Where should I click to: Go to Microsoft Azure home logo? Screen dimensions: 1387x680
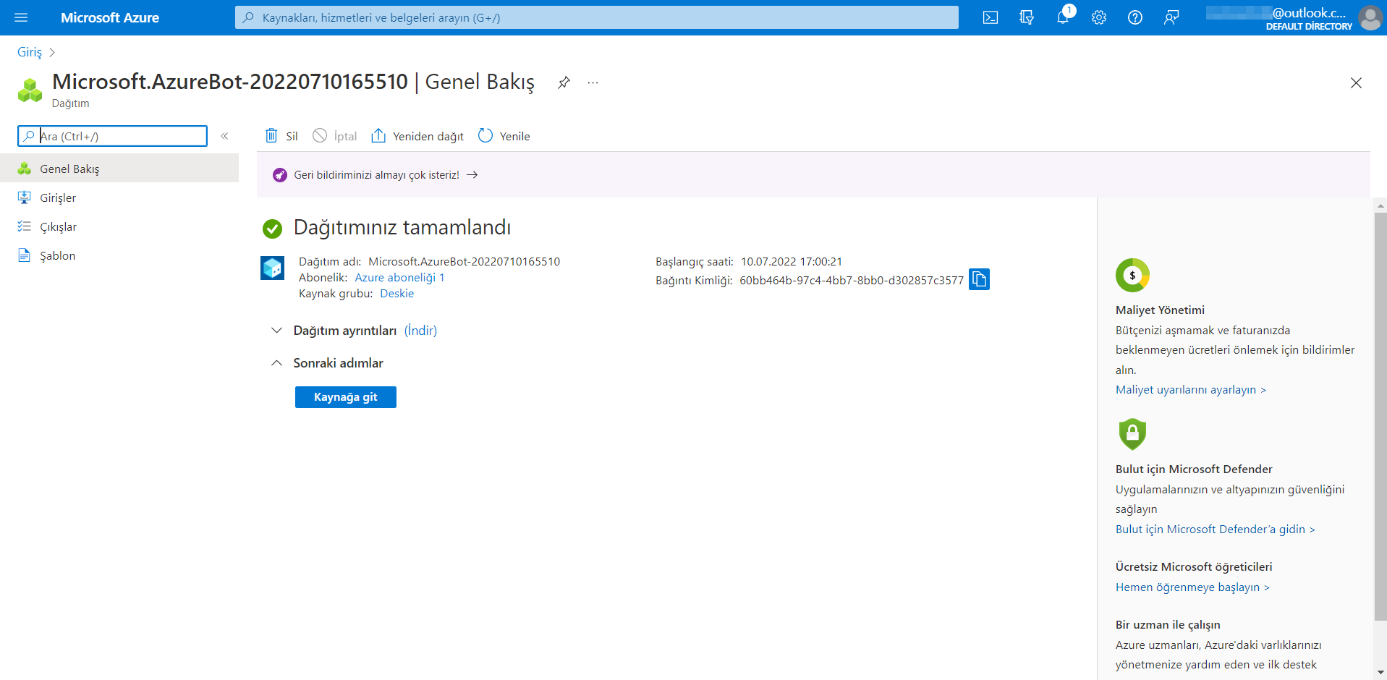pos(110,17)
